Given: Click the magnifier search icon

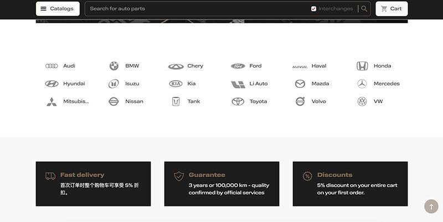Looking at the screenshot, I should [364, 9].
